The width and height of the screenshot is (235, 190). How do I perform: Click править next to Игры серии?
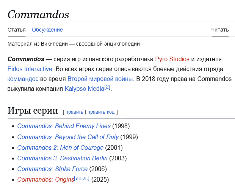click(x=74, y=112)
